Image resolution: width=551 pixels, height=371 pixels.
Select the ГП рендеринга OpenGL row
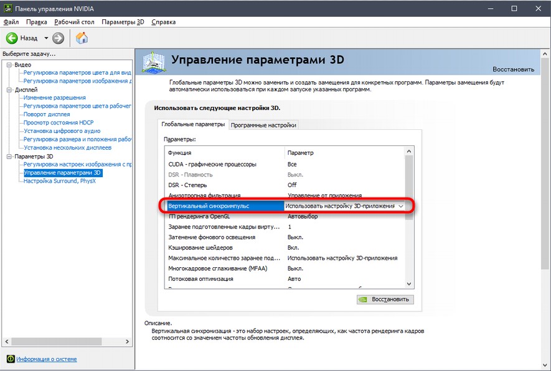pos(285,216)
